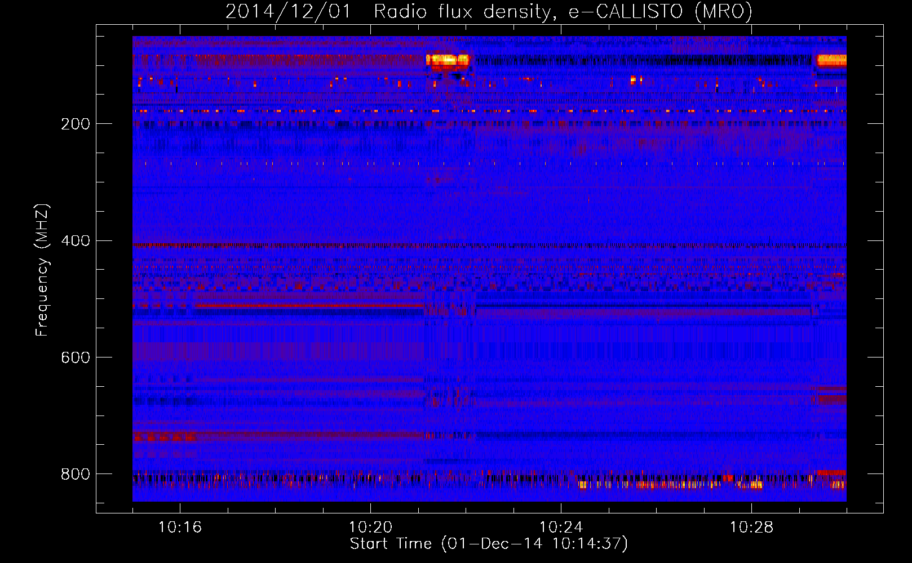Click the 10:20 time tick label
This screenshot has width=912, height=563.
tap(370, 527)
